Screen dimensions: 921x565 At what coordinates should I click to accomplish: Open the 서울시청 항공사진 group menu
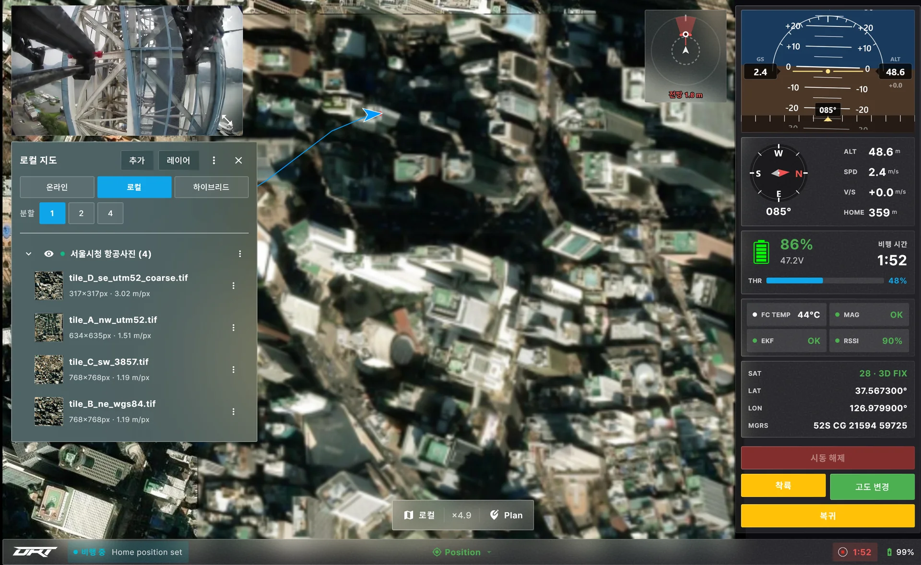[x=240, y=254]
